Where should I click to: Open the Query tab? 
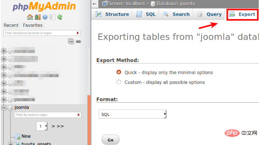[209, 14]
